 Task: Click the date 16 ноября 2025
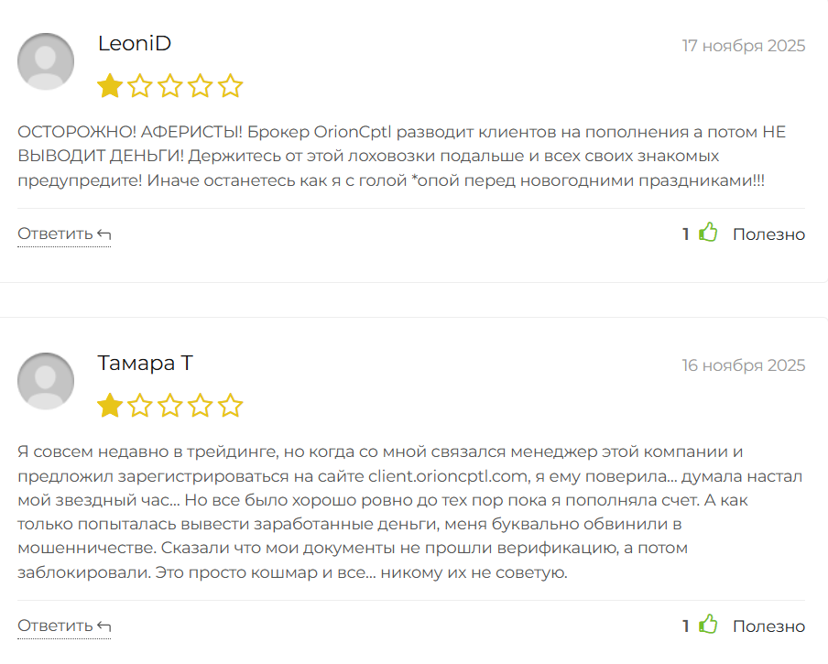pyautogui.click(x=743, y=365)
